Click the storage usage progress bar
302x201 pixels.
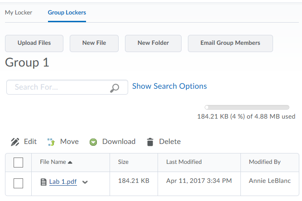click(247, 107)
